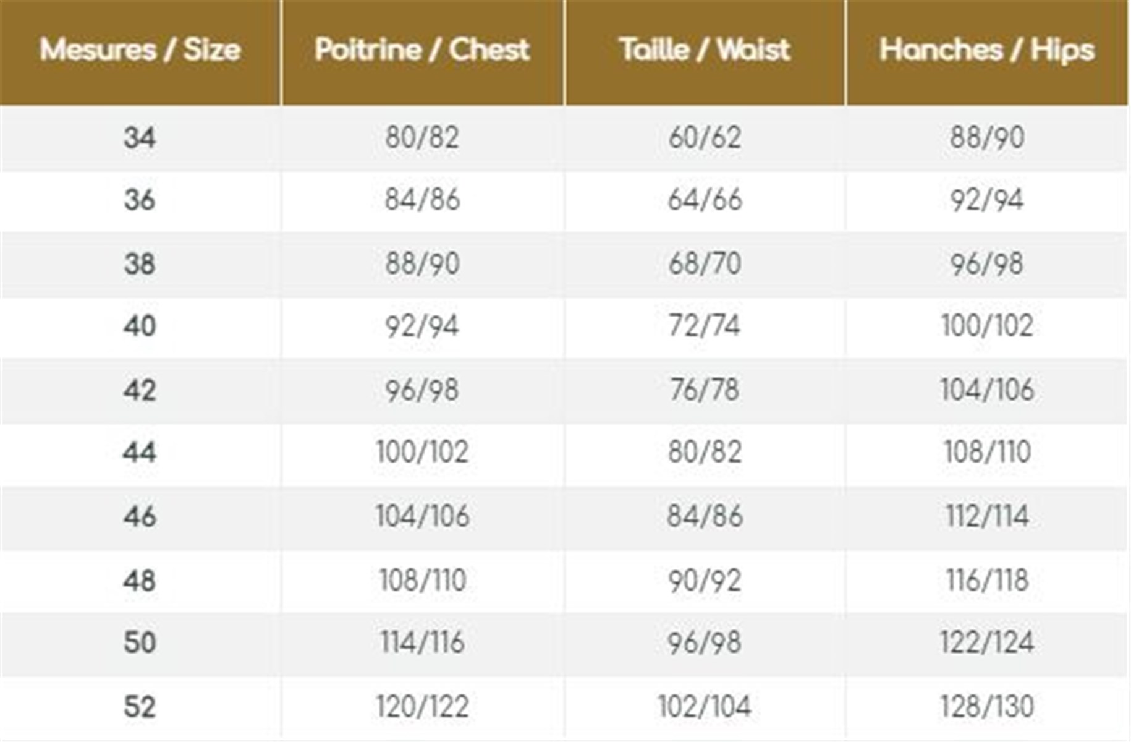Click size 34 in the first column

coord(140,137)
